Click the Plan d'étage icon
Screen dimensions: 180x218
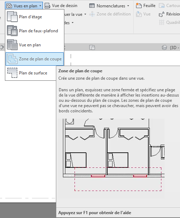(12, 17)
